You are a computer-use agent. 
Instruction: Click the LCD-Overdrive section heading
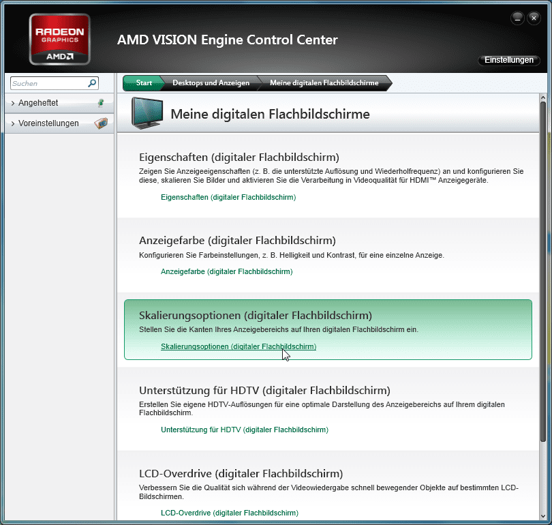[x=241, y=474]
